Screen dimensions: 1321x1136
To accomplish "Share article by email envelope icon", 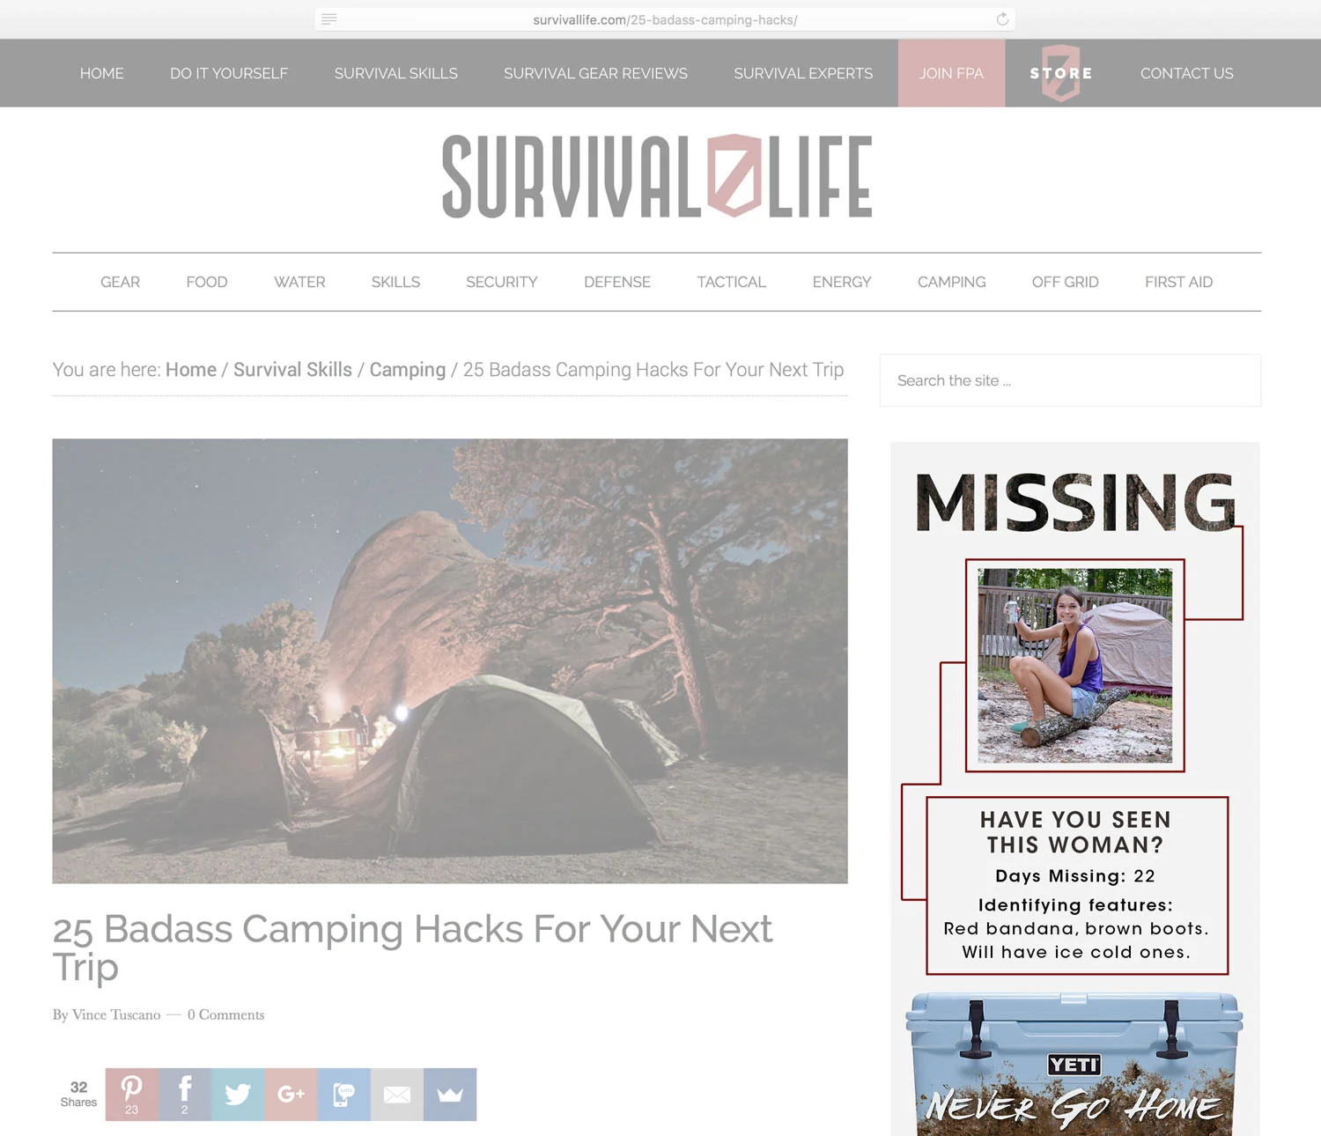I will tap(397, 1095).
